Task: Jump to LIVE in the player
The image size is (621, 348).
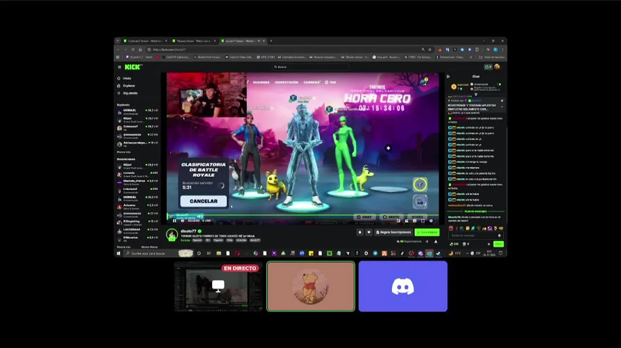Action: point(207,221)
